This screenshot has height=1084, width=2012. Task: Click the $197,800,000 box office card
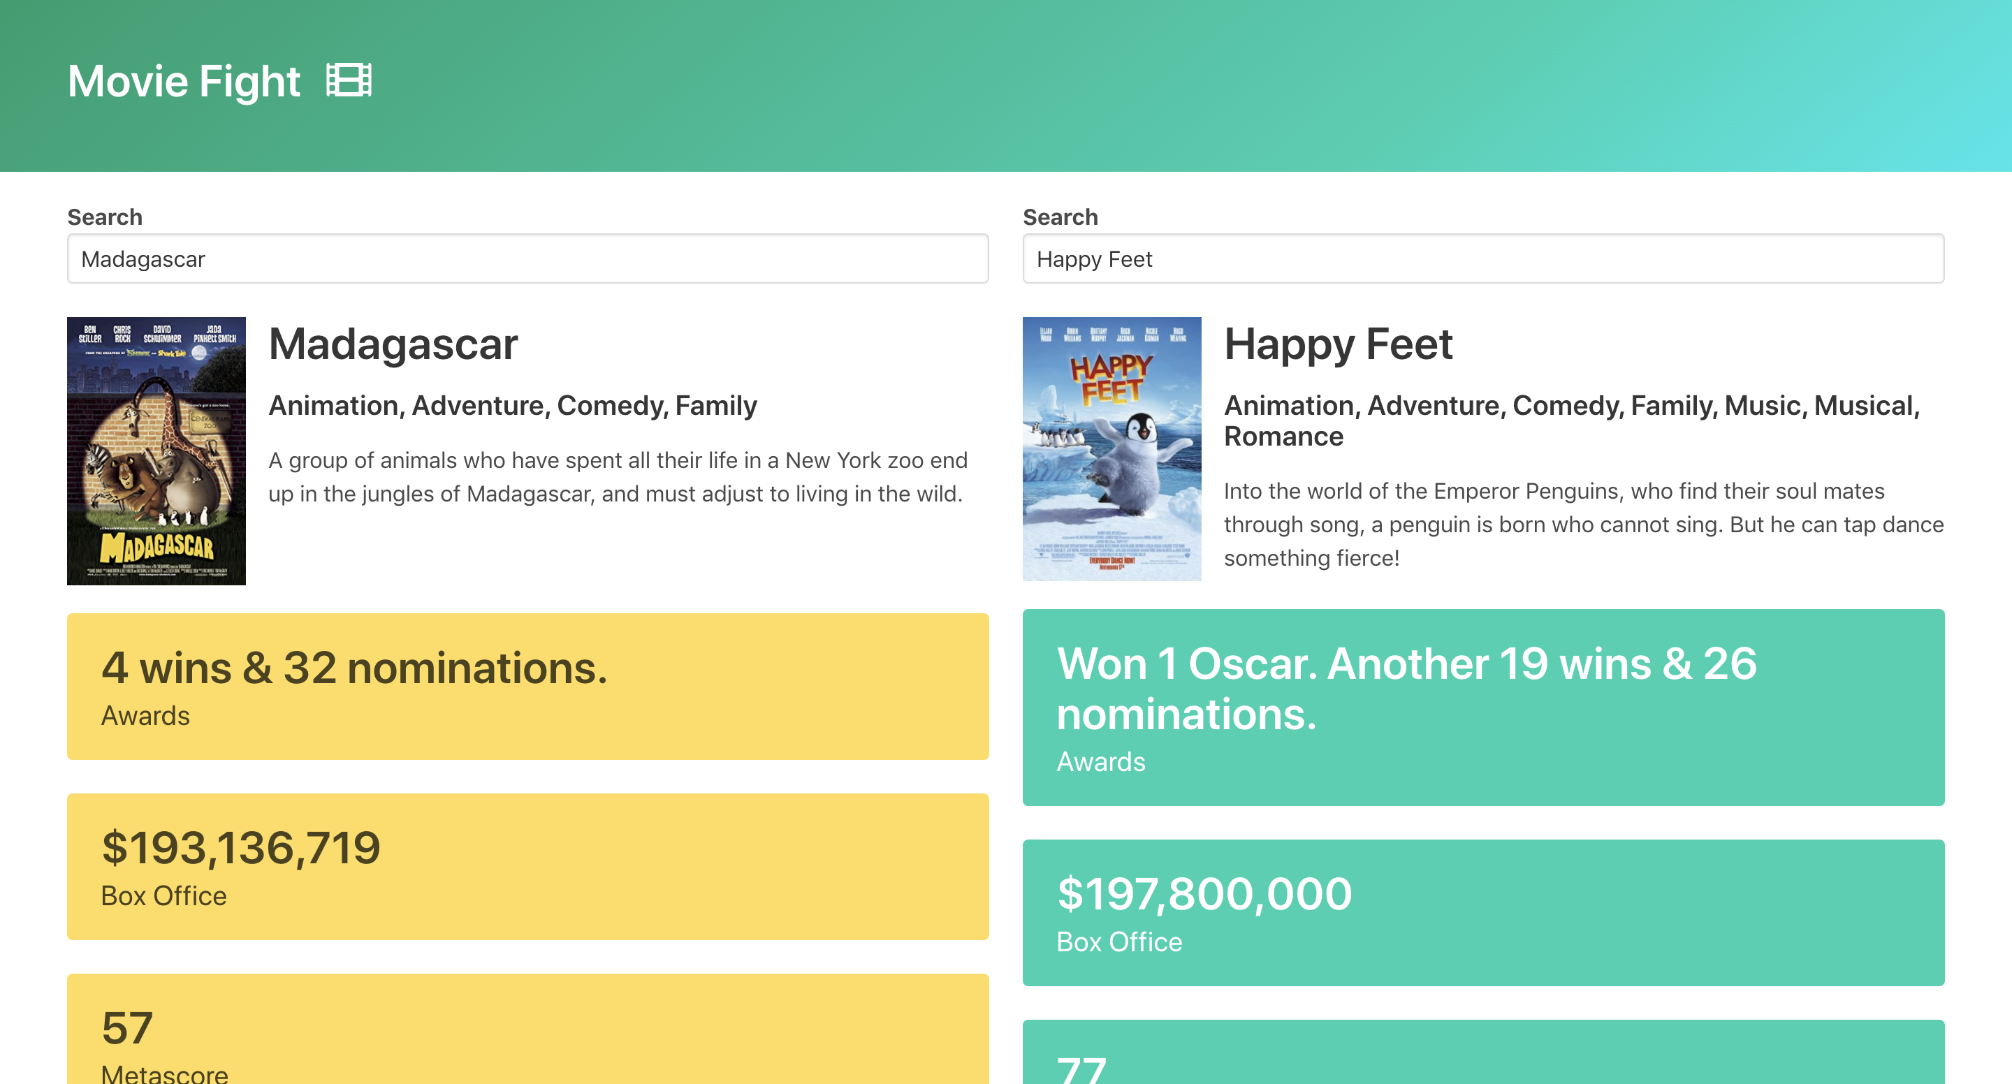1482,912
